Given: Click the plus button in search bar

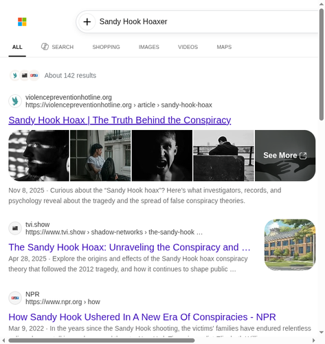Looking at the screenshot, I should (x=87, y=22).
